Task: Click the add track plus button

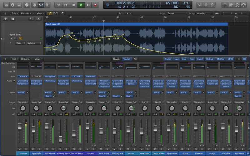Action: [5, 19]
